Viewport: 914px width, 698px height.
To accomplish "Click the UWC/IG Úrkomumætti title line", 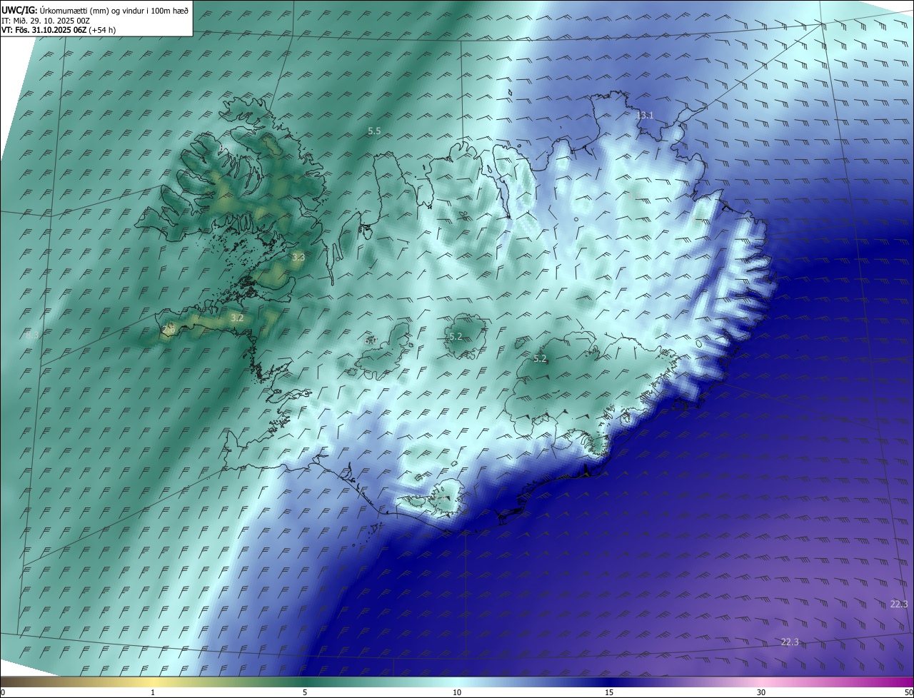I will click(95, 10).
